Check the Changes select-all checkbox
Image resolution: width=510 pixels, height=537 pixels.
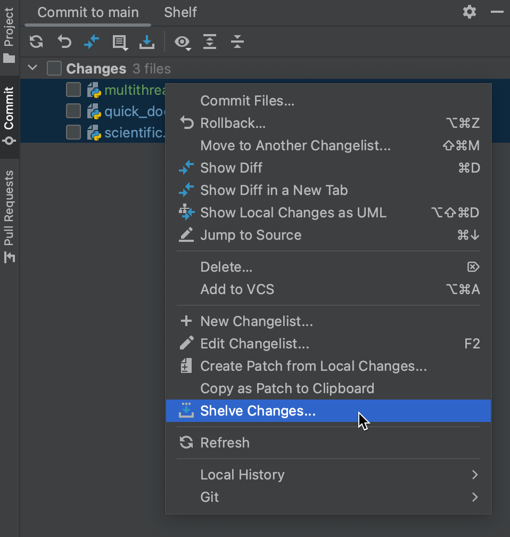53,68
